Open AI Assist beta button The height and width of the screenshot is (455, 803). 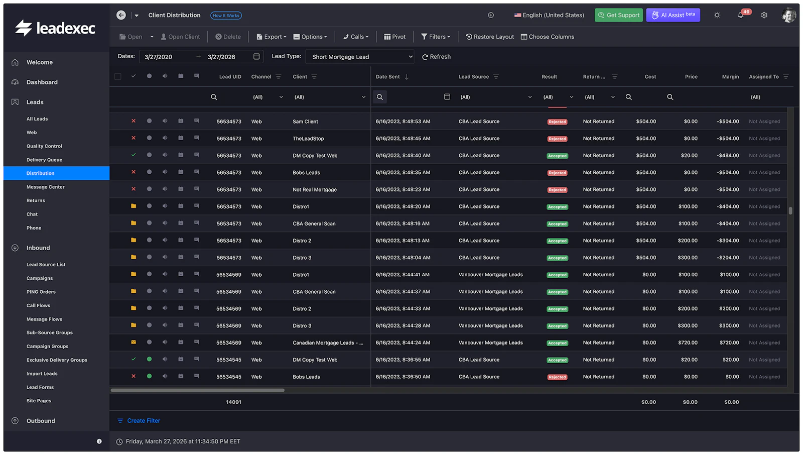673,15
